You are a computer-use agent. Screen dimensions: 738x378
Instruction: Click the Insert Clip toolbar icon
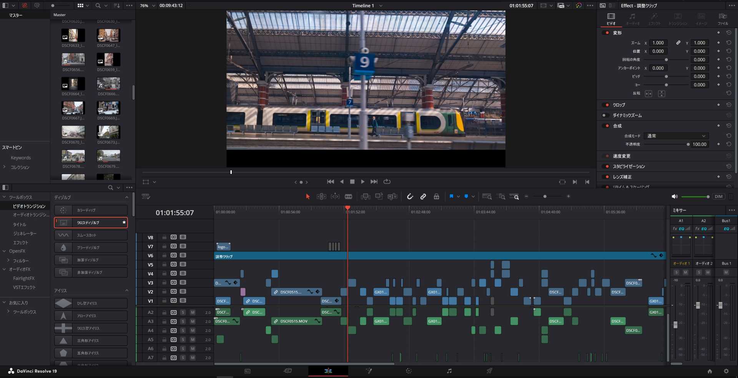pos(366,196)
